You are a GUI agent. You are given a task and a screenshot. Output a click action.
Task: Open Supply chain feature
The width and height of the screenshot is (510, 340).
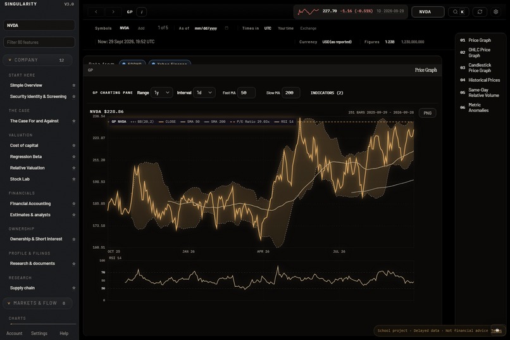(x=22, y=288)
